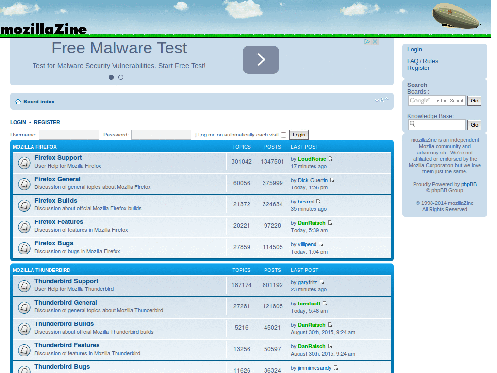Close the Free Malware Test ad
The width and height of the screenshot is (497, 373).
(x=375, y=42)
